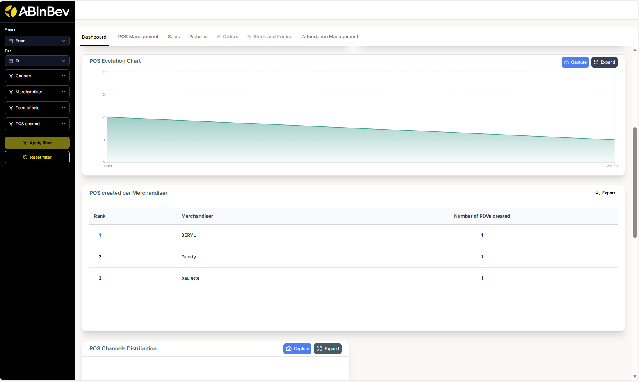Switch to the POS Management tab
Screen dimensions: 639x382
[x=138, y=37]
